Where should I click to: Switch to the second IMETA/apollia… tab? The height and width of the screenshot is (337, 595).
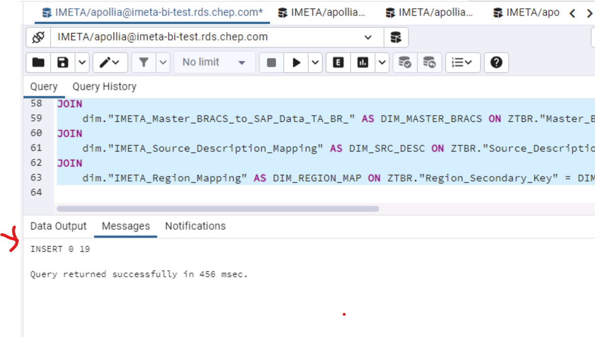tap(322, 12)
